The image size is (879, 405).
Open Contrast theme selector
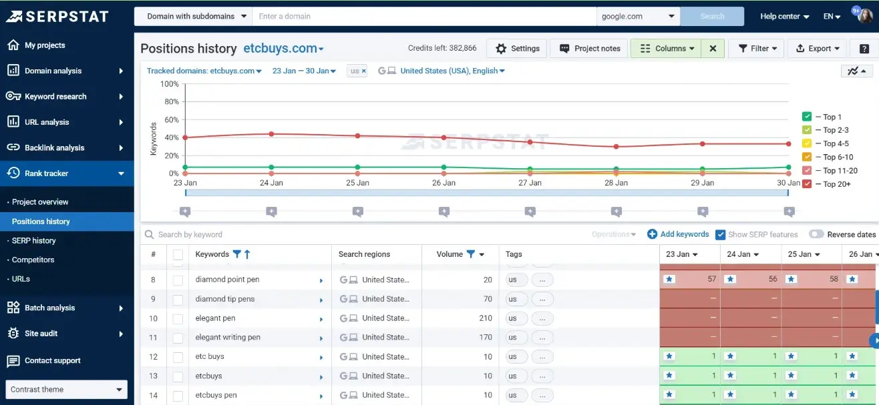[66, 390]
